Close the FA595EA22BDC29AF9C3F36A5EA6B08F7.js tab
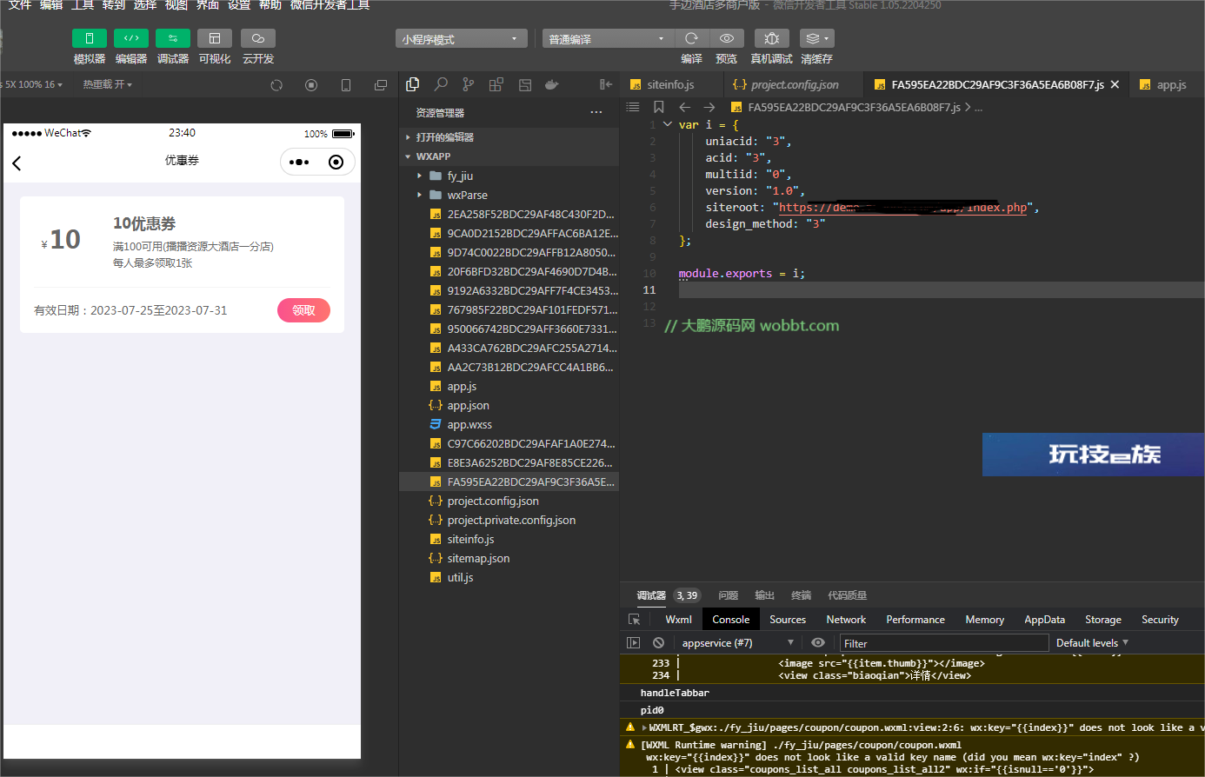 point(1115,84)
